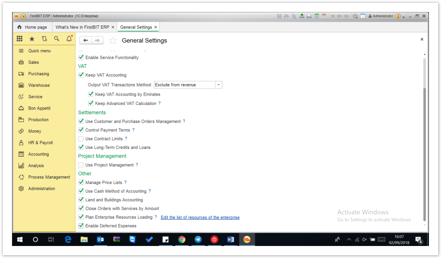Open the sections grid menu icon
Image resolution: width=441 pixels, height=258 pixels.
19,39
